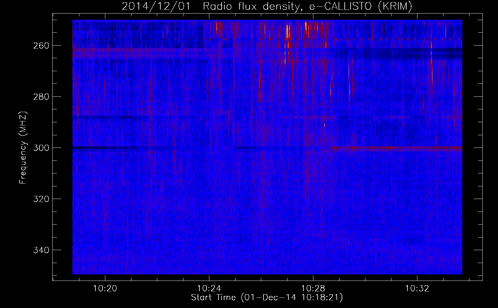Click the "Frequency (MHZ)" axis label
The height and width of the screenshot is (308, 498).
click(23, 148)
